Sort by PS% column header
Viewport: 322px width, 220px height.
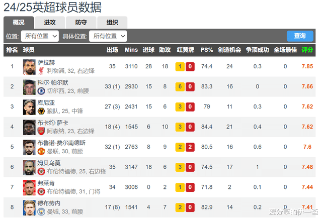[207, 50]
